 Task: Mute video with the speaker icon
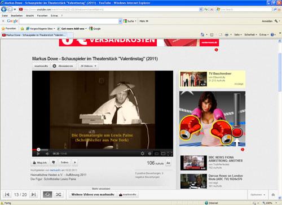tap(47, 154)
